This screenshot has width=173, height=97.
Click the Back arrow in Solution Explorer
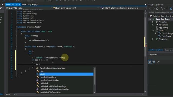point(150,9)
